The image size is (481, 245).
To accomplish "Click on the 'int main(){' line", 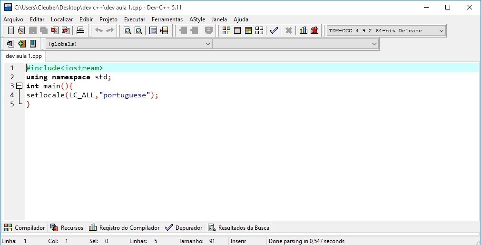I will coord(49,86).
